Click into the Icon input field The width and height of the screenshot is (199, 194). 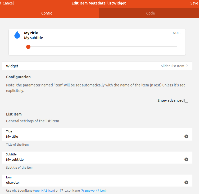coord(93,182)
